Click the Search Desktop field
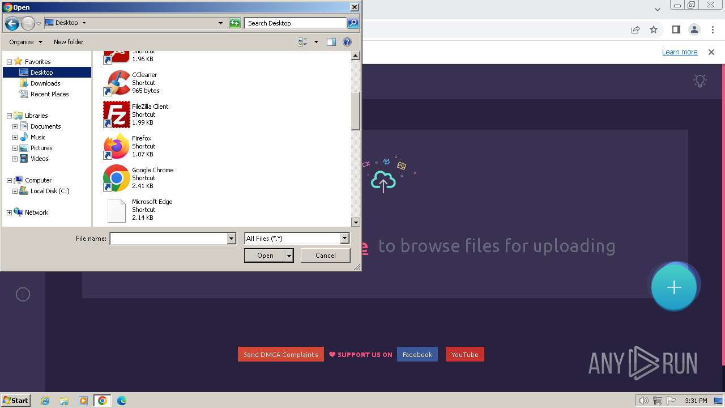Screen dimensions: 725x408 pos(296,23)
